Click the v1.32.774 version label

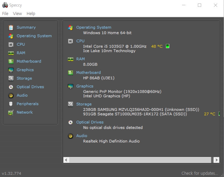[11, 173]
